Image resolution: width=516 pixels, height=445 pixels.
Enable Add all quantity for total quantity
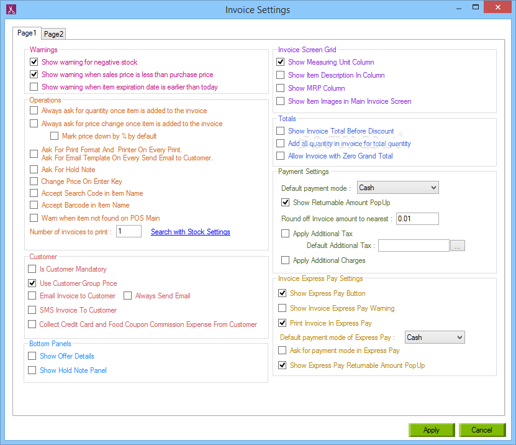click(x=281, y=144)
